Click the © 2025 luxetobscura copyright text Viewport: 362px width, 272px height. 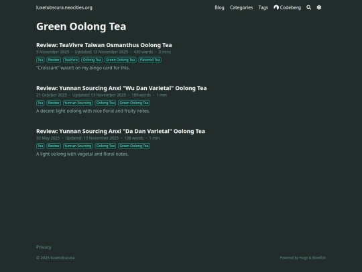(x=55, y=258)
